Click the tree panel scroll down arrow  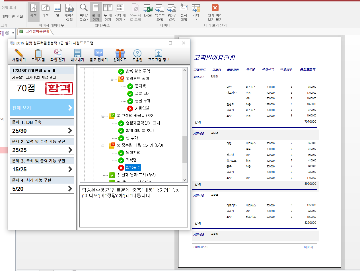[x=184, y=180]
